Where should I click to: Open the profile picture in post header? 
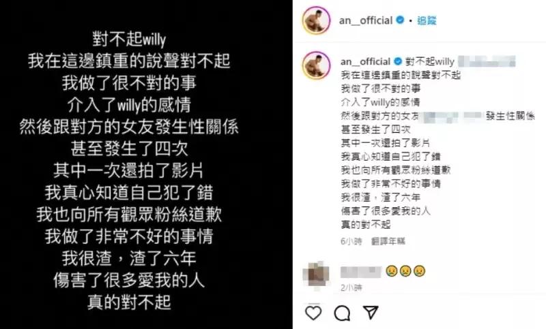point(316,20)
